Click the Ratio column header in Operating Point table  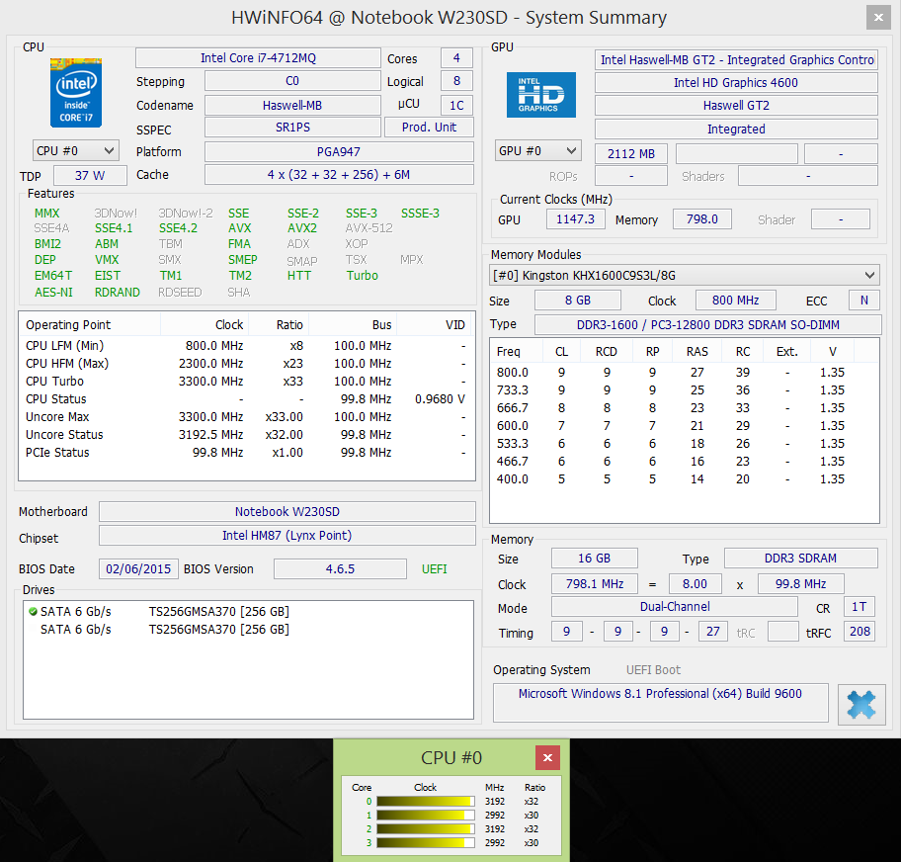[x=279, y=325]
